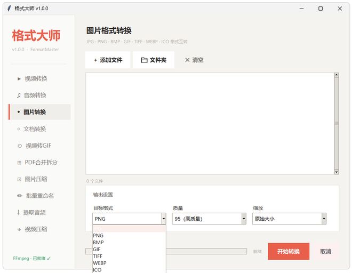This screenshot has height=273, width=352.
Task: Collapse the 目标格式 PNG combo box arrow
Action: (x=164, y=219)
